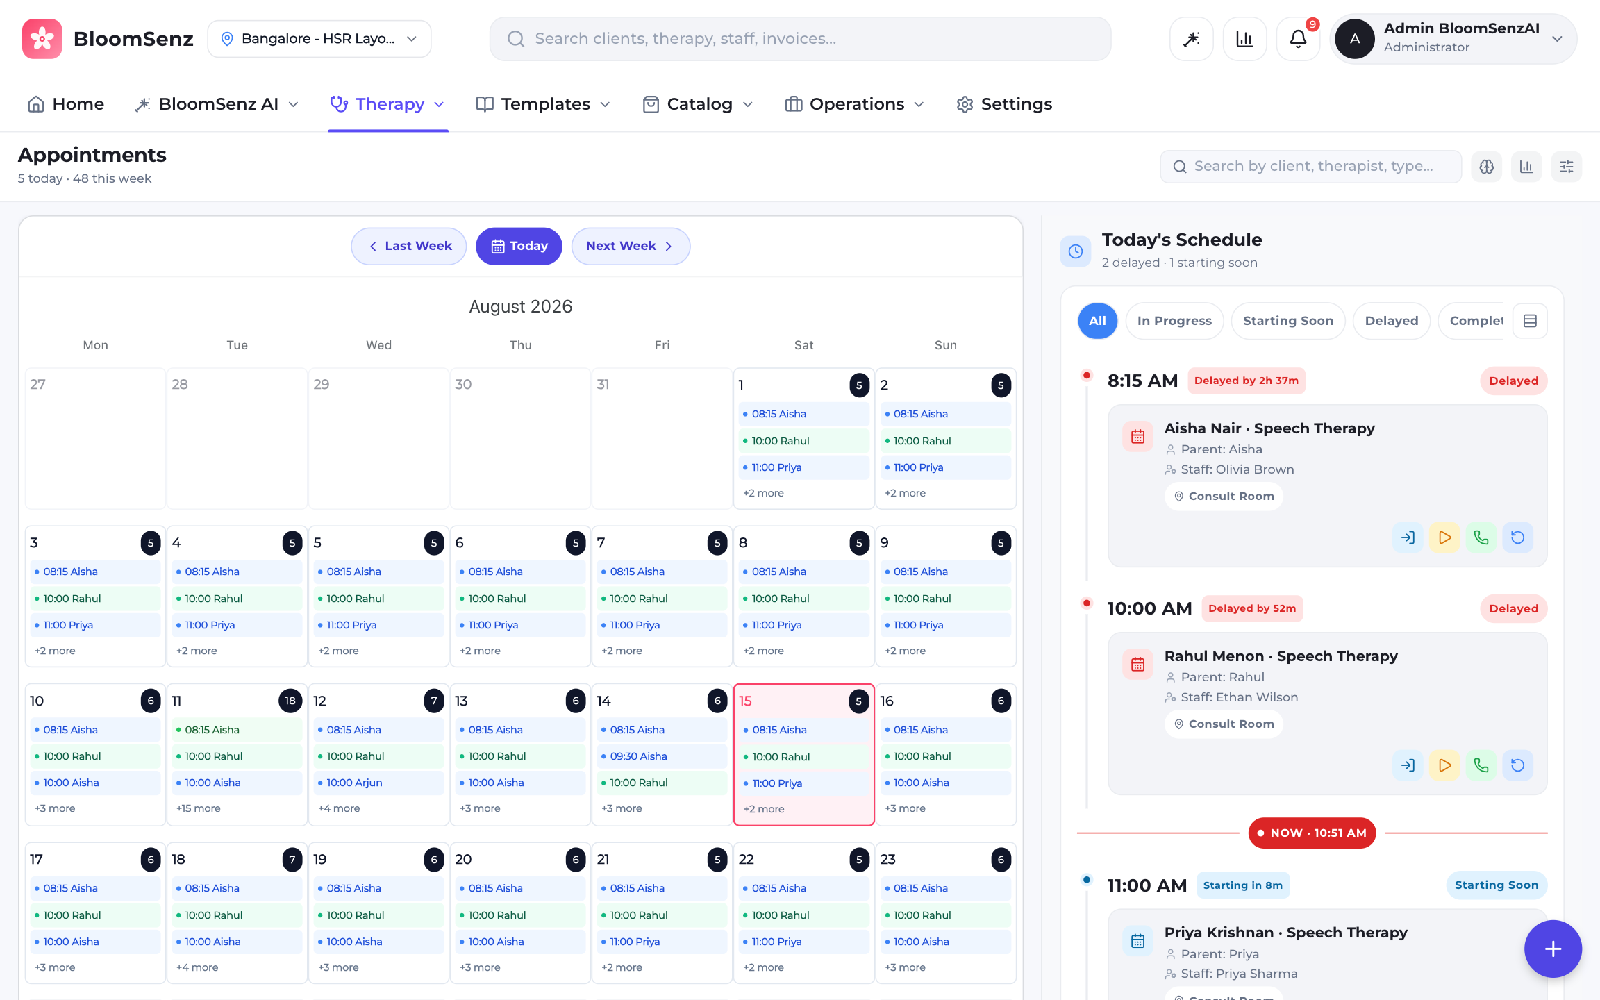The image size is (1600, 1000).
Task: Expand Admin BloomSenzAI account menu
Action: click(x=1454, y=39)
